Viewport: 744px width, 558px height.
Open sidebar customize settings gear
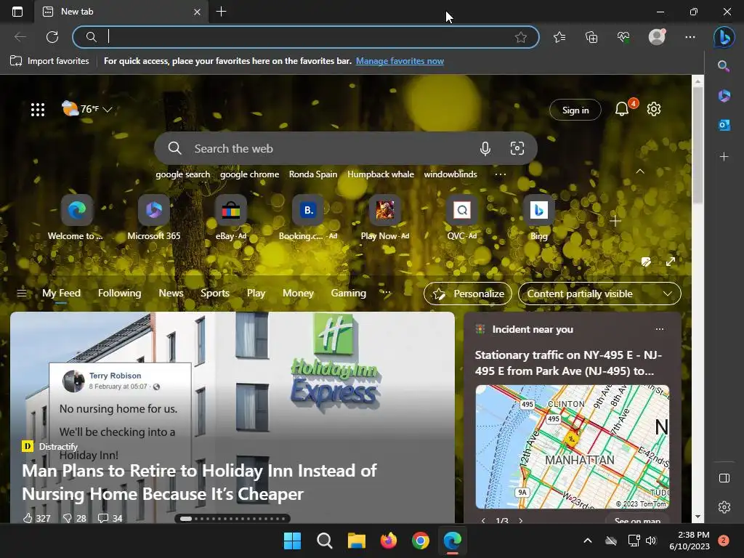click(724, 507)
